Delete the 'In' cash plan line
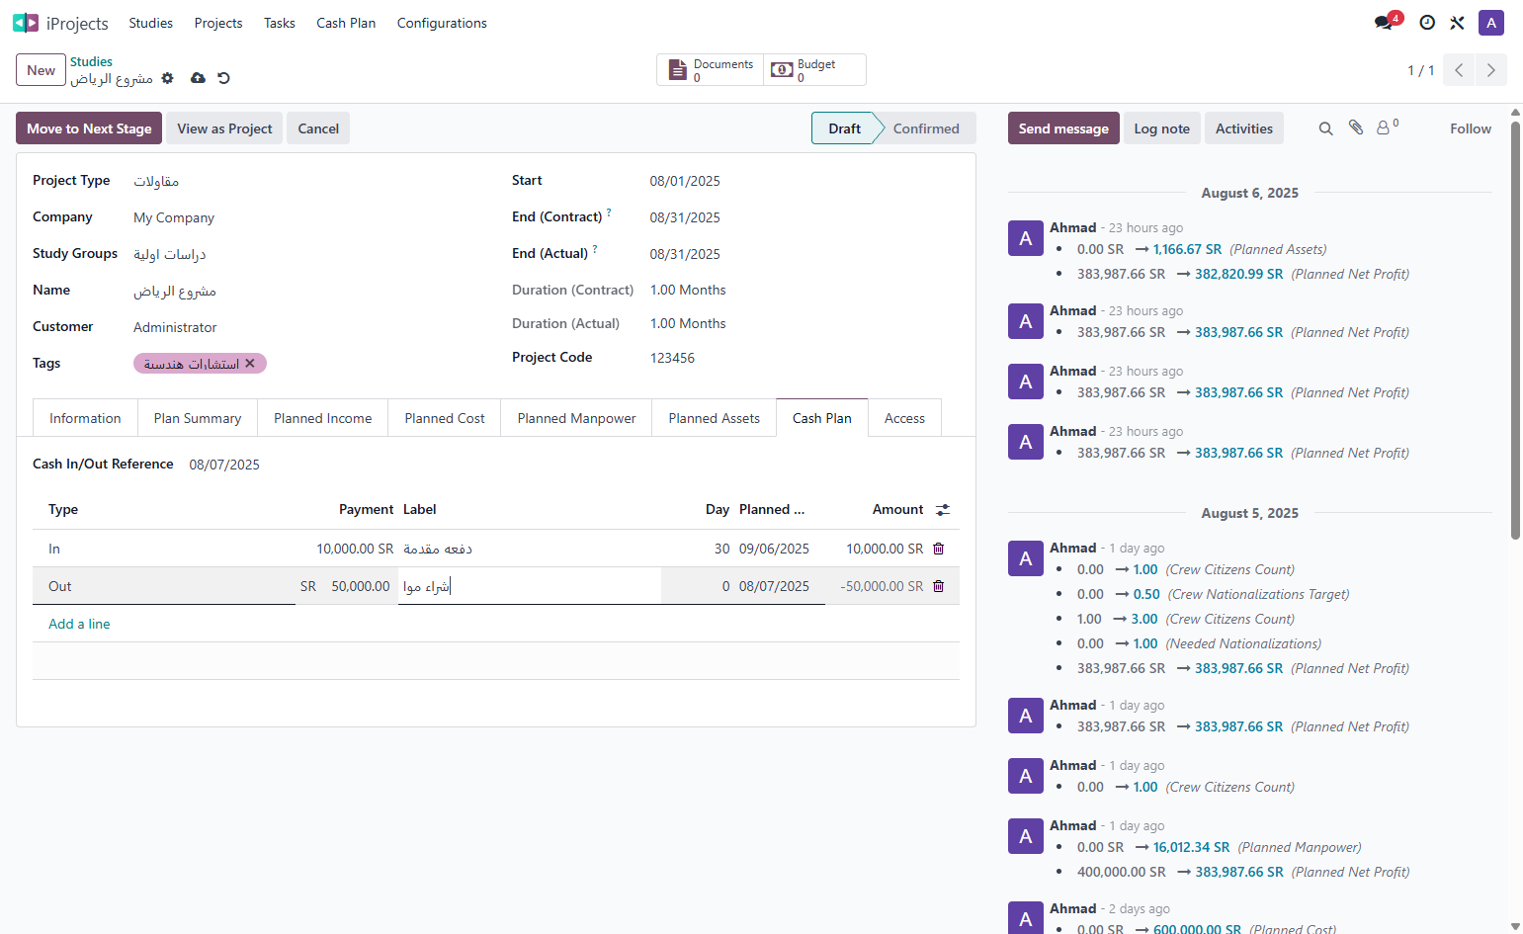 939,549
